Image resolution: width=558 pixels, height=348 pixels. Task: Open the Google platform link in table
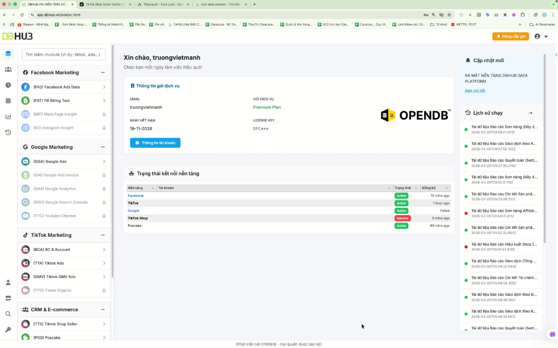pyautogui.click(x=133, y=210)
